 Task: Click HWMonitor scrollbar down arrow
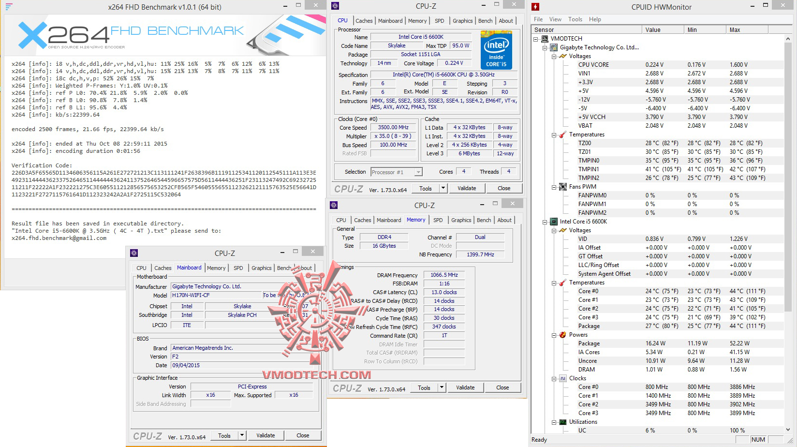pyautogui.click(x=788, y=429)
